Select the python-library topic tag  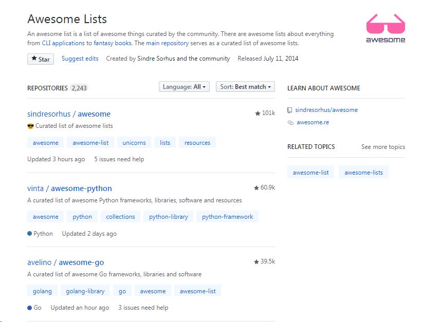[169, 217]
